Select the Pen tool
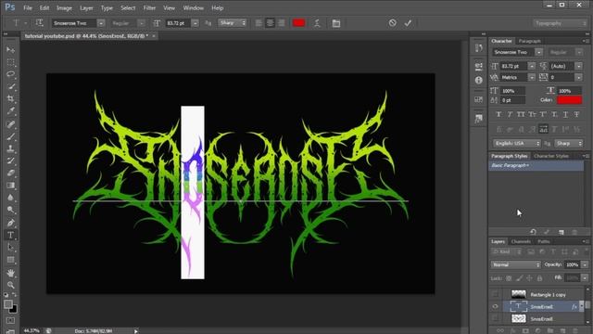This screenshot has width=593, height=334. [10, 223]
